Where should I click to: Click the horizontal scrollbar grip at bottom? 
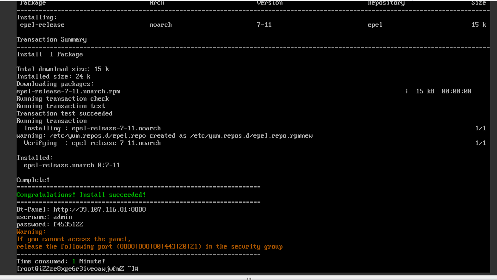point(249,279)
